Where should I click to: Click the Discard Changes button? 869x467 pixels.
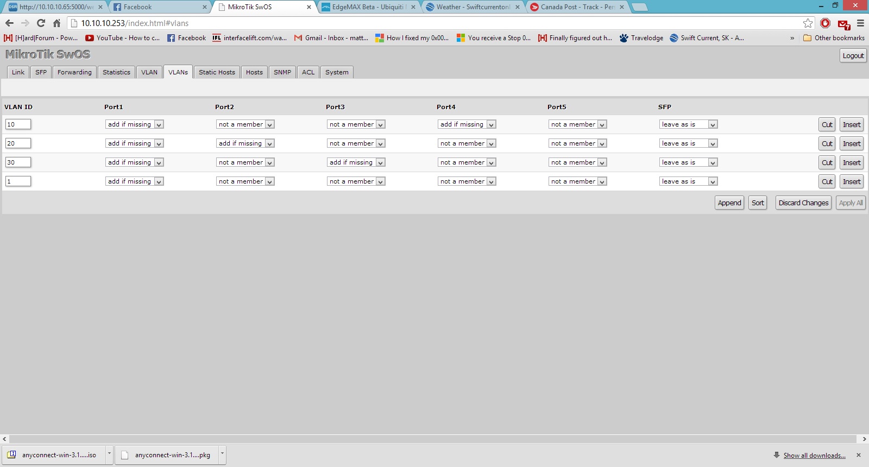[x=803, y=203]
